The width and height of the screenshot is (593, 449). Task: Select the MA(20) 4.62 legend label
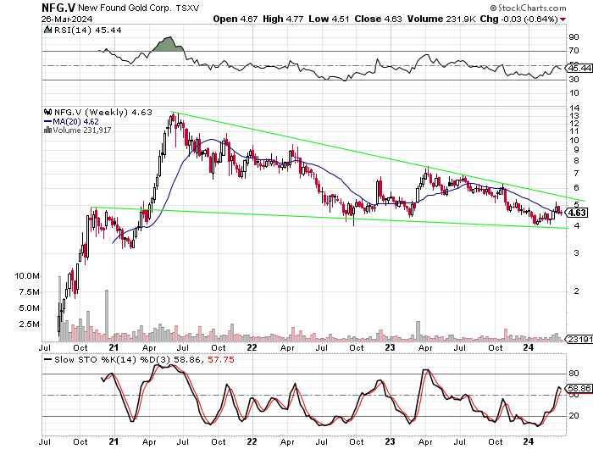75,122
